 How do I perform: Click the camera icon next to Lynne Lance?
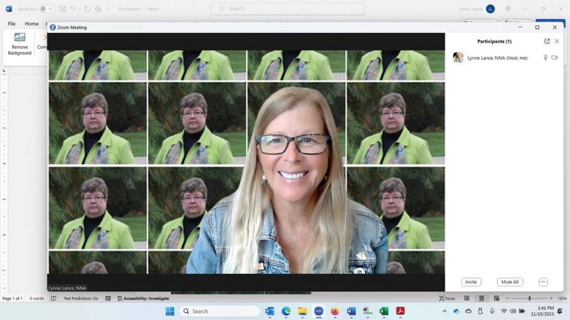point(554,58)
